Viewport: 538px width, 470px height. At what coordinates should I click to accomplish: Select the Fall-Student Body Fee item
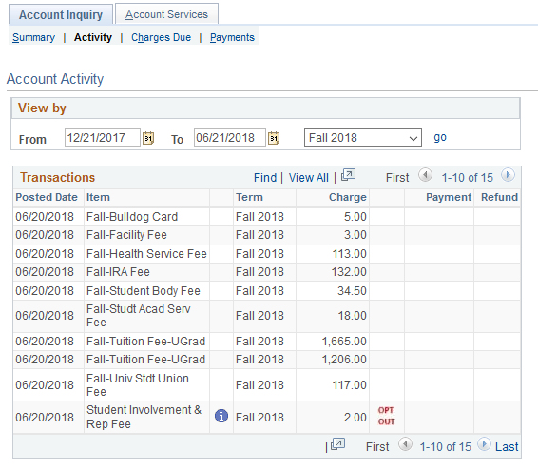click(x=144, y=291)
